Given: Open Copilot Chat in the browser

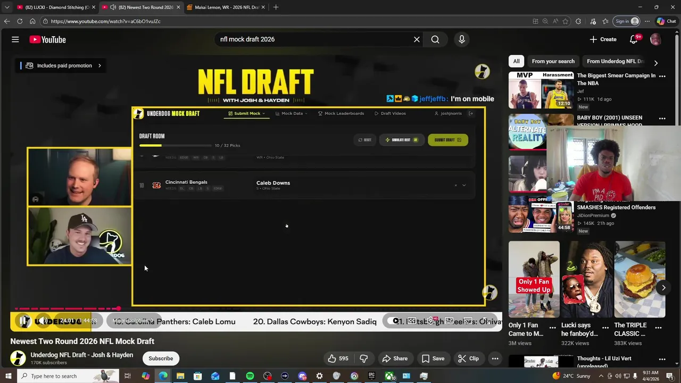Looking at the screenshot, I should [667, 21].
